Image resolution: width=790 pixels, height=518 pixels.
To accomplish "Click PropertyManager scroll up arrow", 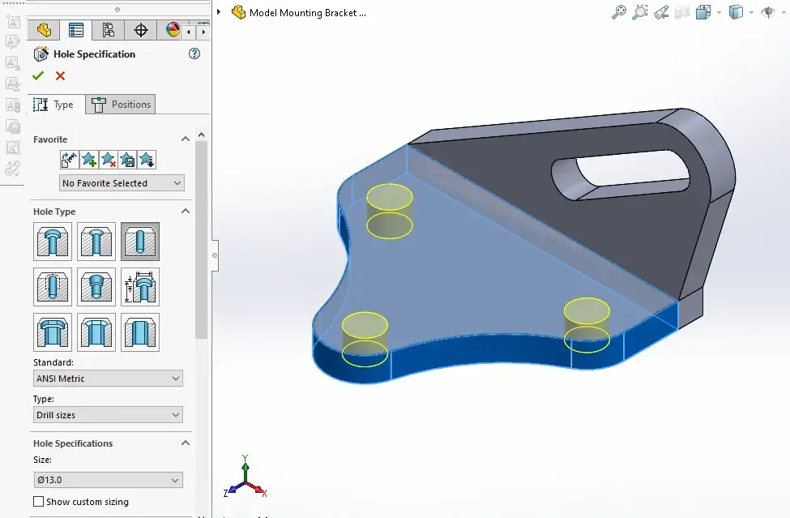I will tap(202, 135).
